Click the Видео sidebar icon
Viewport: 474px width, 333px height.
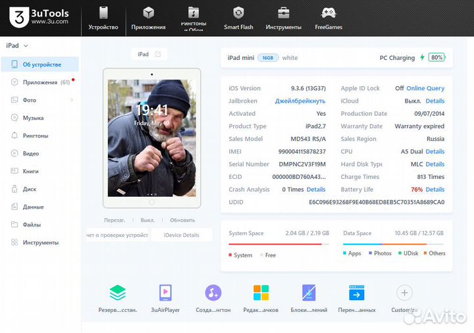pos(14,153)
